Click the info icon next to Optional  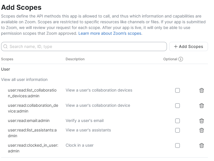[181, 59]
